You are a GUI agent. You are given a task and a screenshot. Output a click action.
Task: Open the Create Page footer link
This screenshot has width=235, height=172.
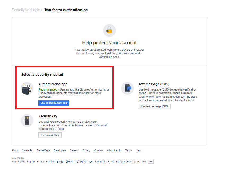coord(43,150)
